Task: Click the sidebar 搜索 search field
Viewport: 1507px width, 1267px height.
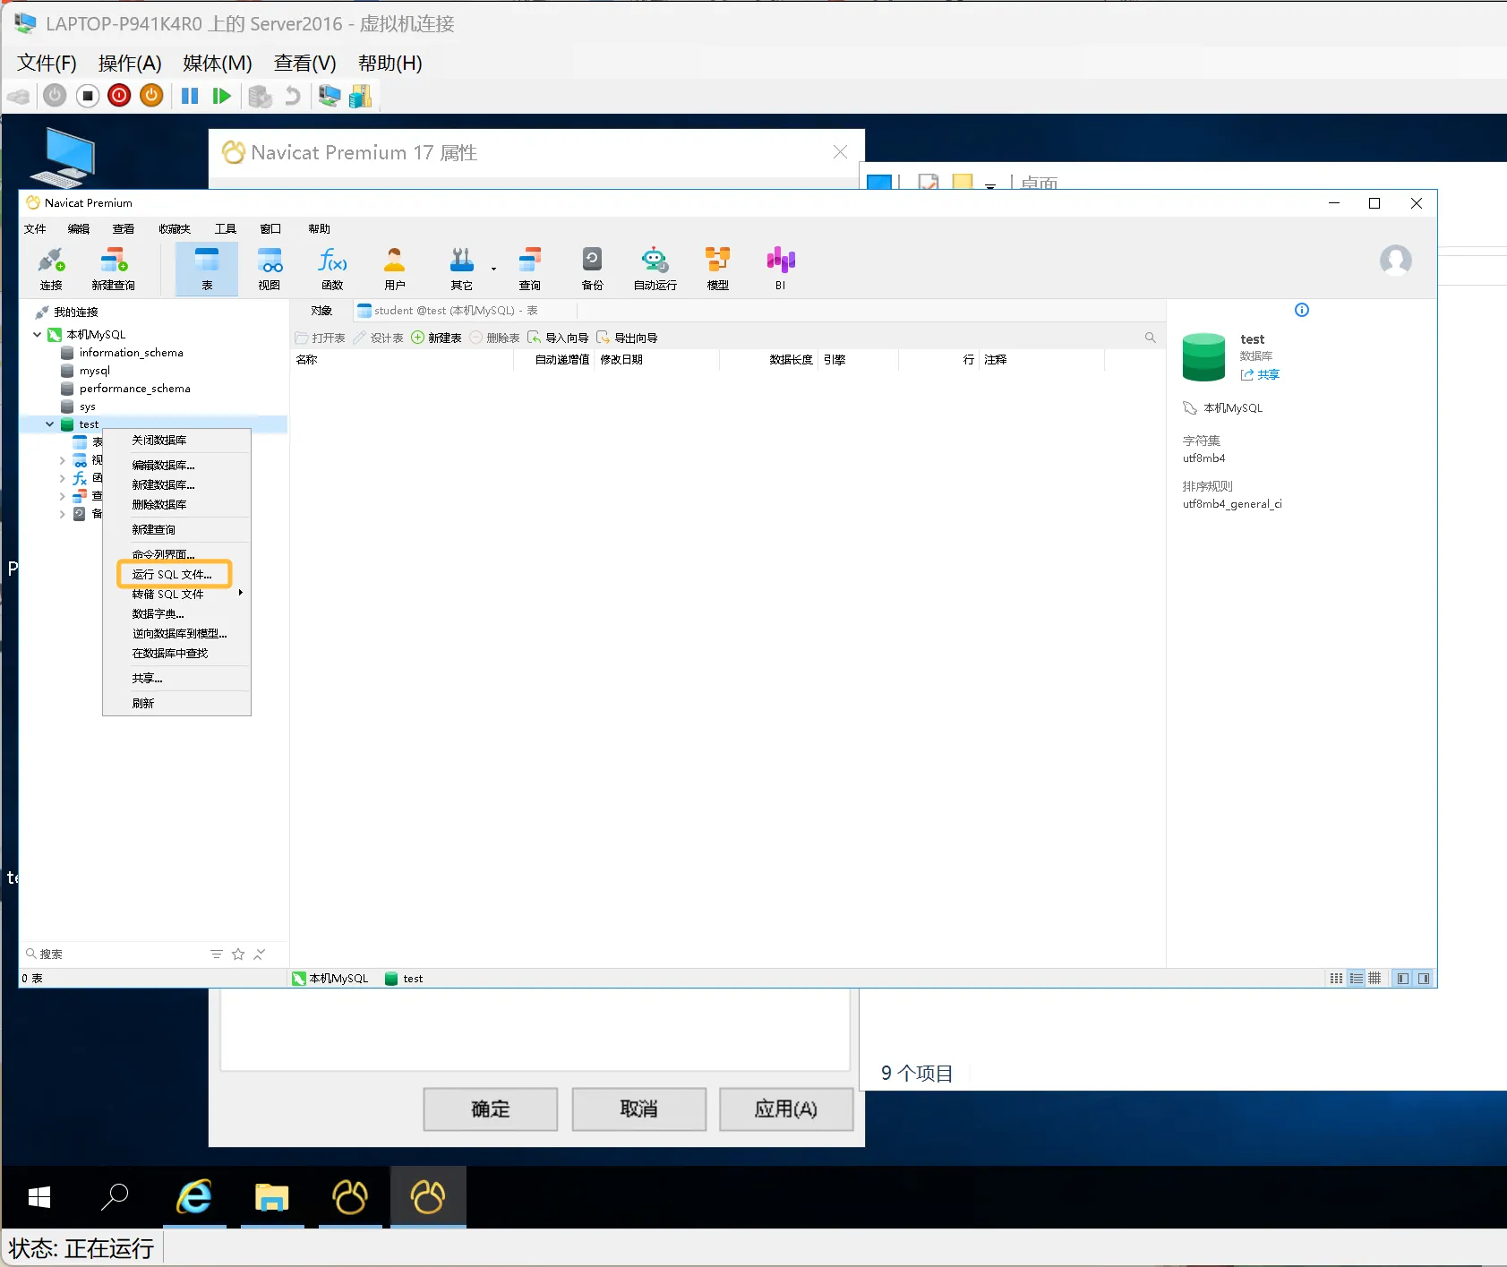Action: tap(114, 955)
